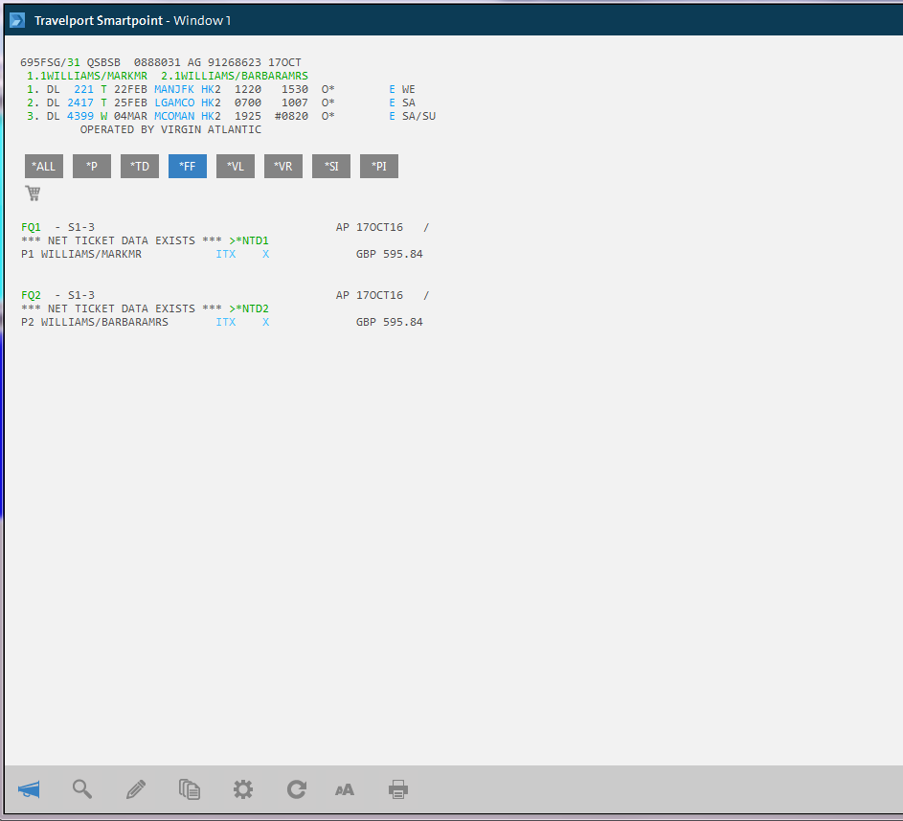The image size is (903, 821).
Task: Click flight number 2417 link
Action: pyautogui.click(x=80, y=103)
